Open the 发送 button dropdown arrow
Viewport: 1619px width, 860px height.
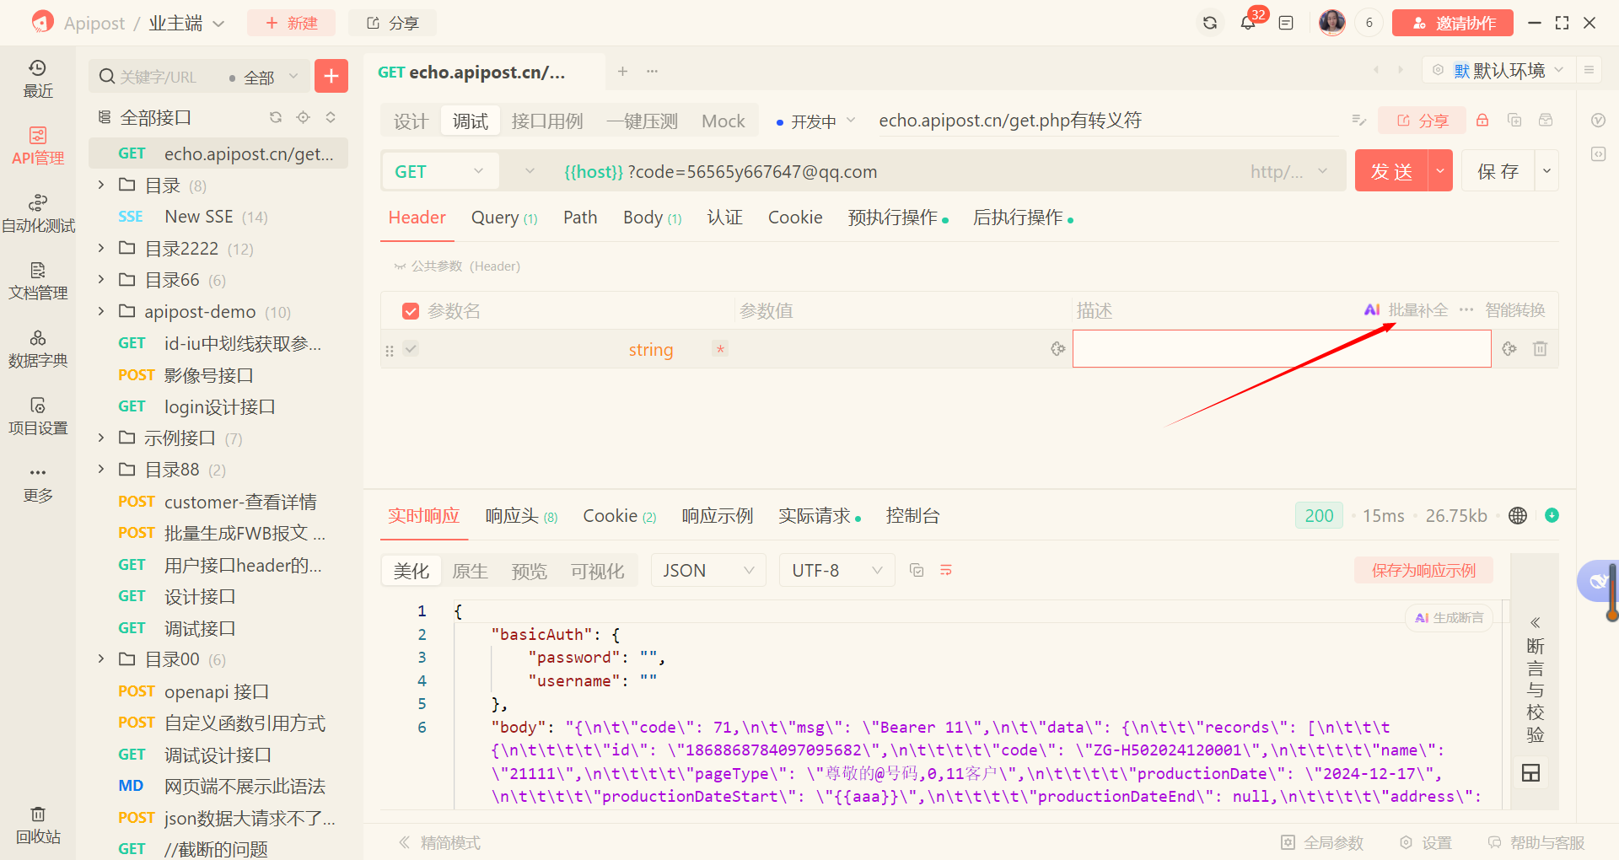coord(1440,171)
